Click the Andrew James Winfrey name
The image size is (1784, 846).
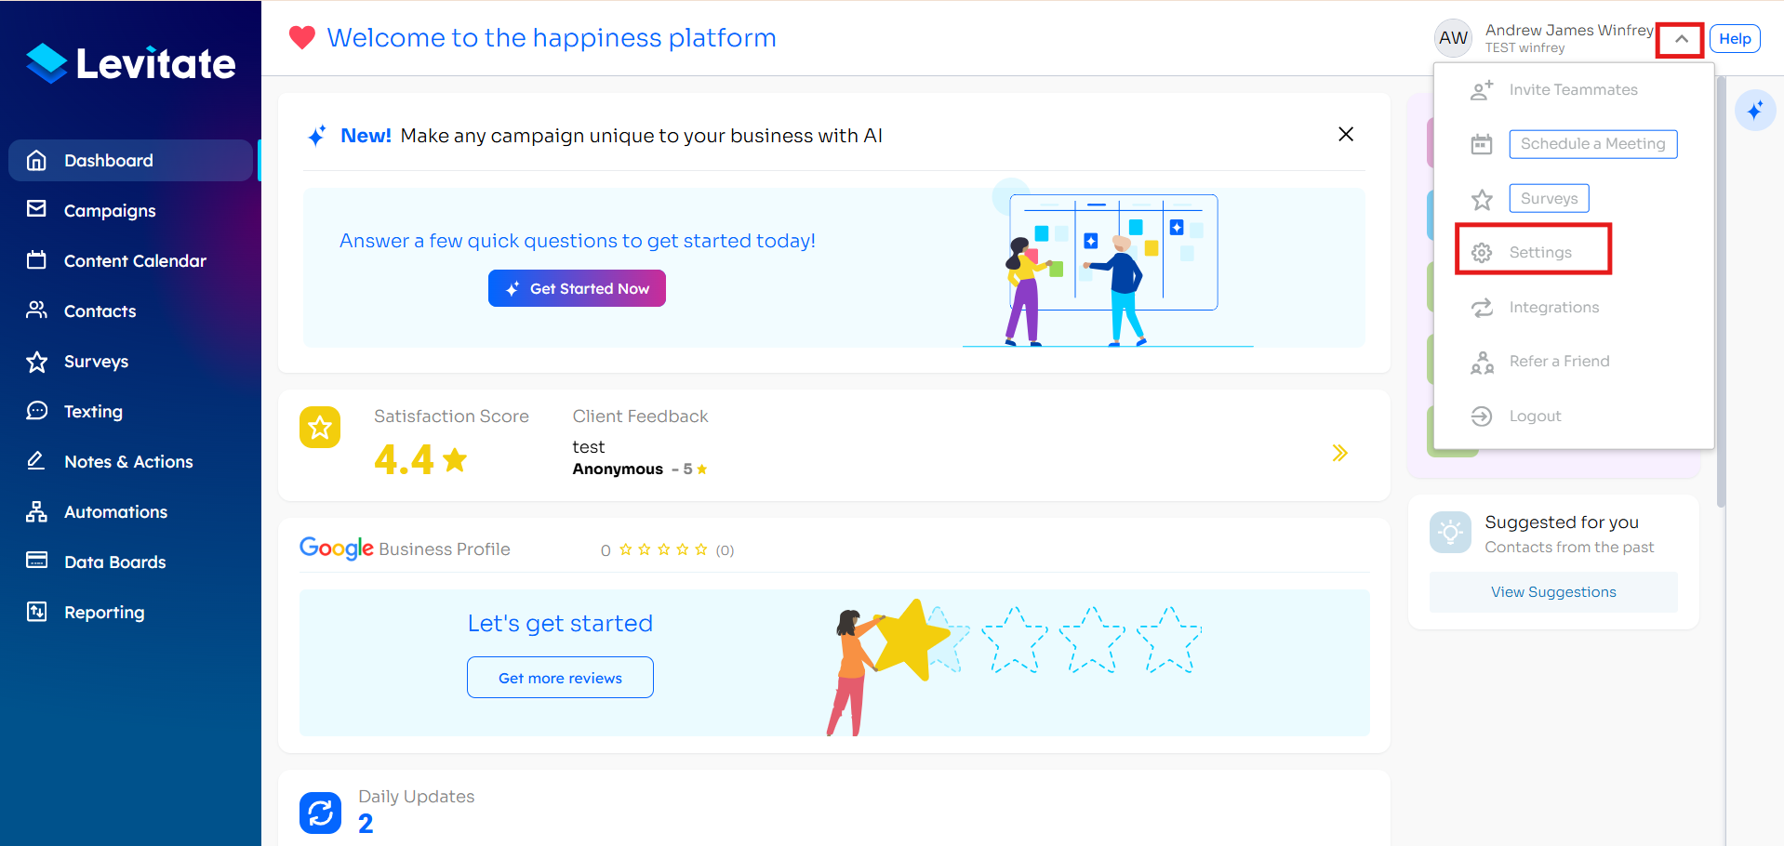click(x=1569, y=30)
